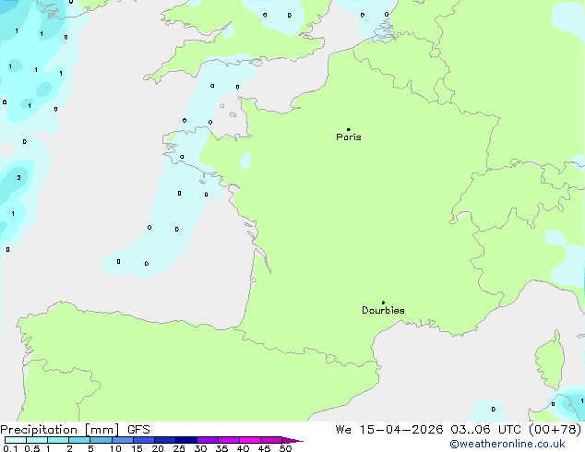Select the 15–20 mm legend swatch
Viewport: 585px width, 452px height.
point(143,440)
